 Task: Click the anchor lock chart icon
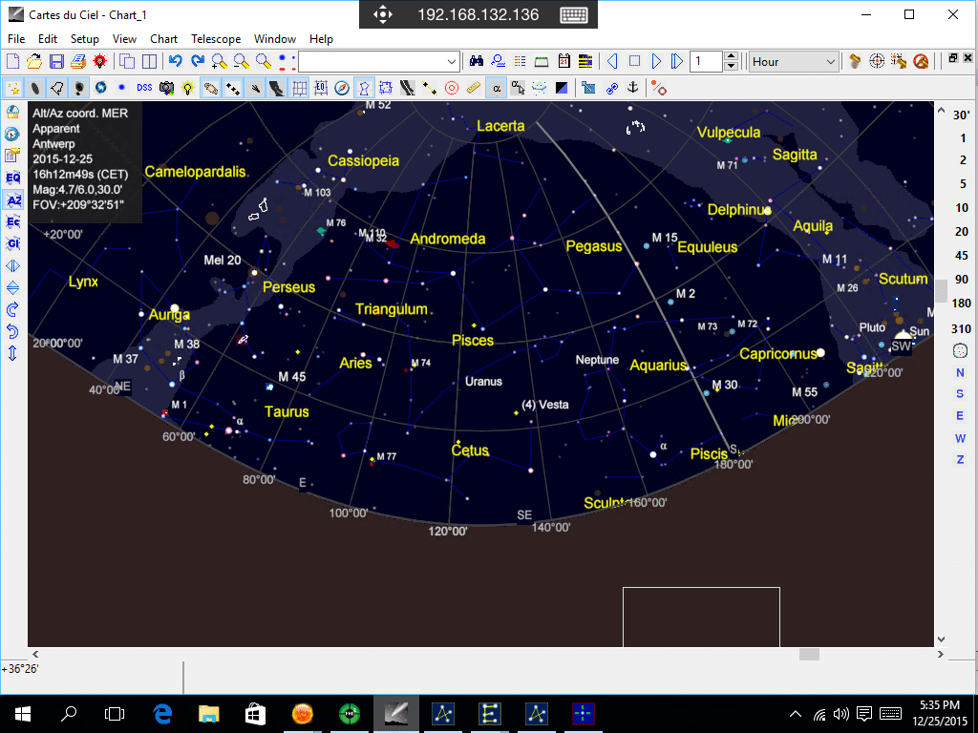pos(633,88)
